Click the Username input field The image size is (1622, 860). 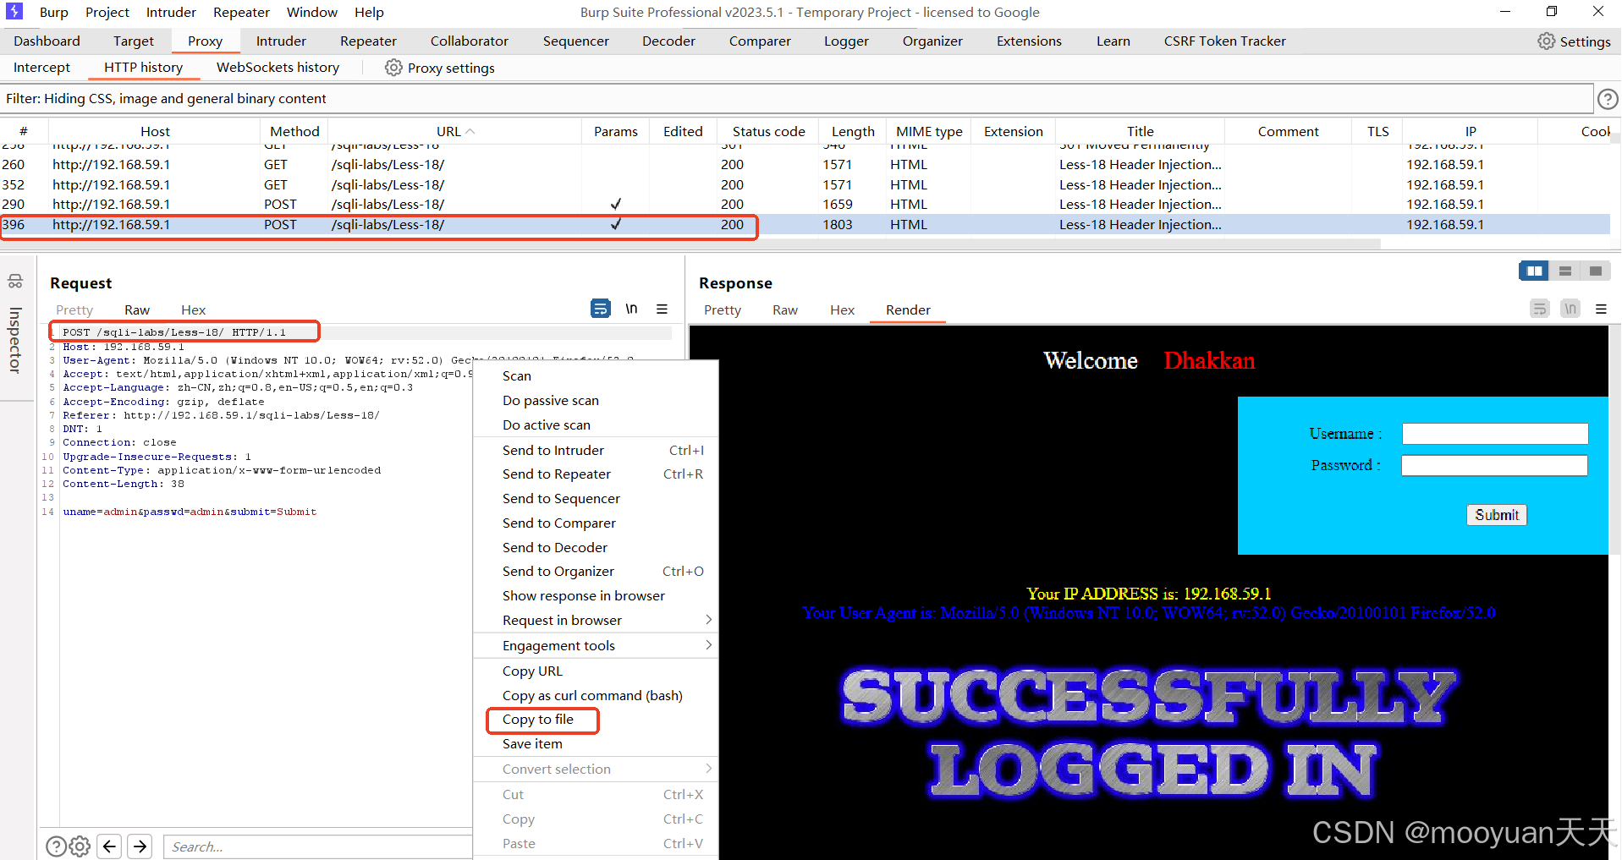(1495, 434)
